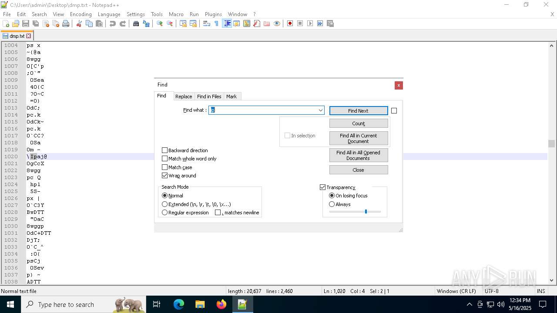
Task: Zoom in using the toolbar icon
Action: coord(160,23)
